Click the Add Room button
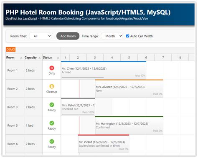The image size is (198, 158). (68, 36)
